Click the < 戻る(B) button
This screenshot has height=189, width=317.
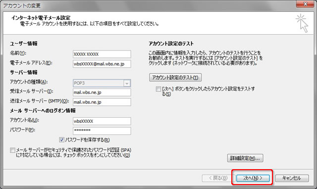pyautogui.click(x=218, y=178)
